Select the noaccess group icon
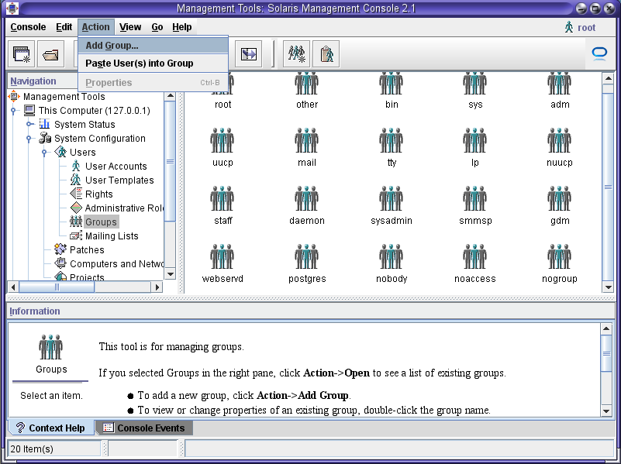621x464 pixels. 474,256
